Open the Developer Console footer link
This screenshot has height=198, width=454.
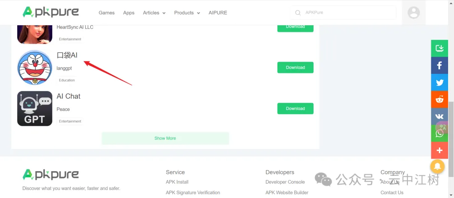[x=285, y=182]
